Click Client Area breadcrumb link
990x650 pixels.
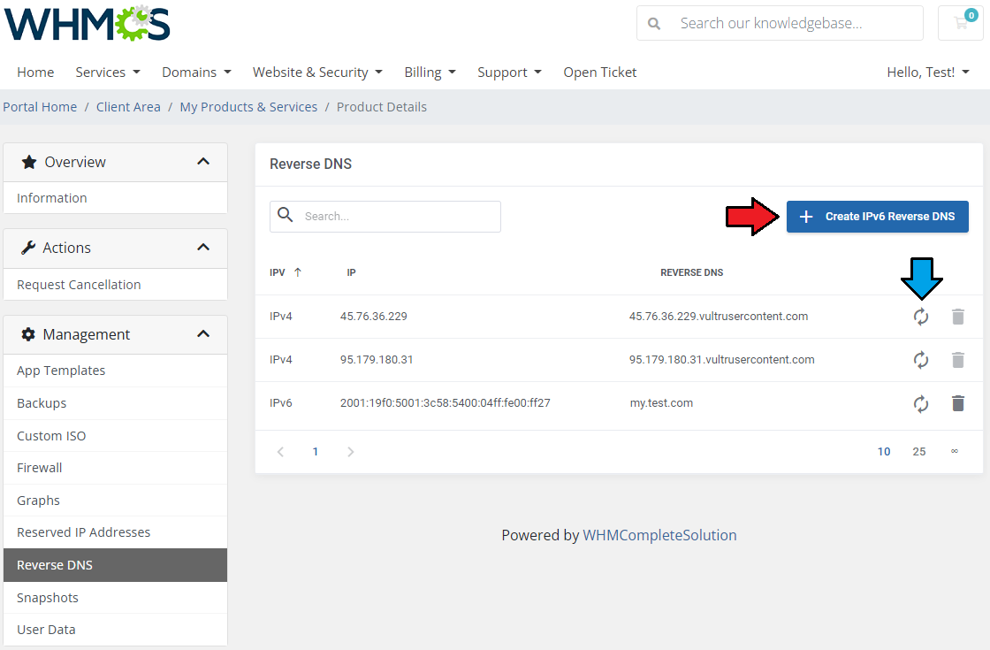click(x=128, y=107)
